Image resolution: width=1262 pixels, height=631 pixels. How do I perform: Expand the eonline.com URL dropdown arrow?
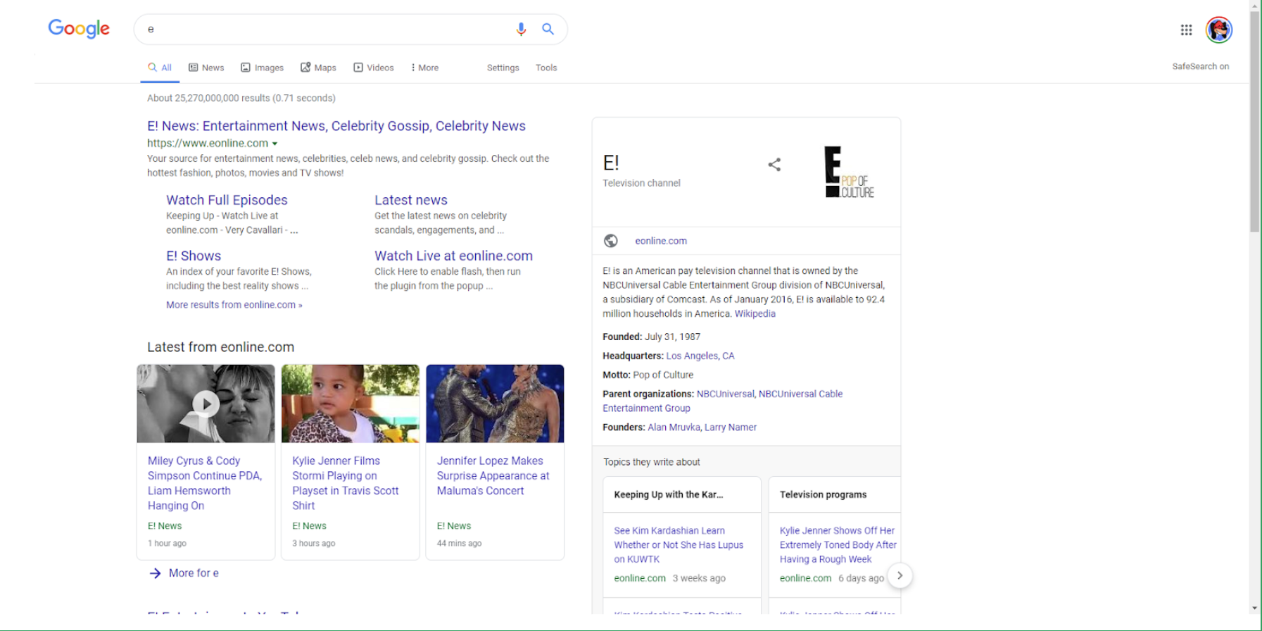pos(275,144)
